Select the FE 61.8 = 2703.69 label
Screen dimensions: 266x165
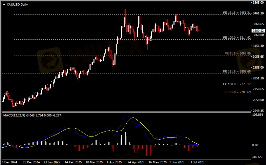point(237,92)
